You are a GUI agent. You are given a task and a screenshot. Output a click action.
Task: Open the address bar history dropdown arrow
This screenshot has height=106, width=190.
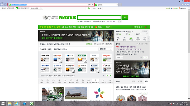coord(91,4)
